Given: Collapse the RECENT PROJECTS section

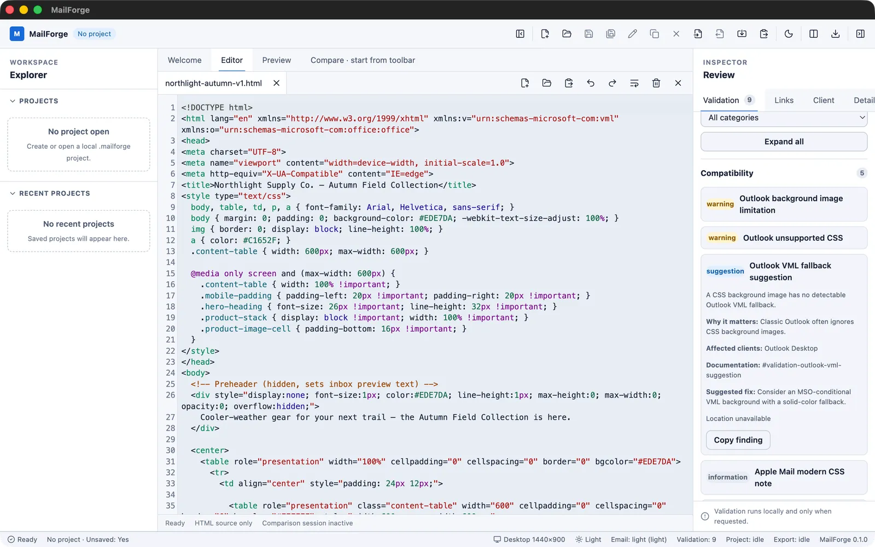Looking at the screenshot, I should tap(50, 194).
